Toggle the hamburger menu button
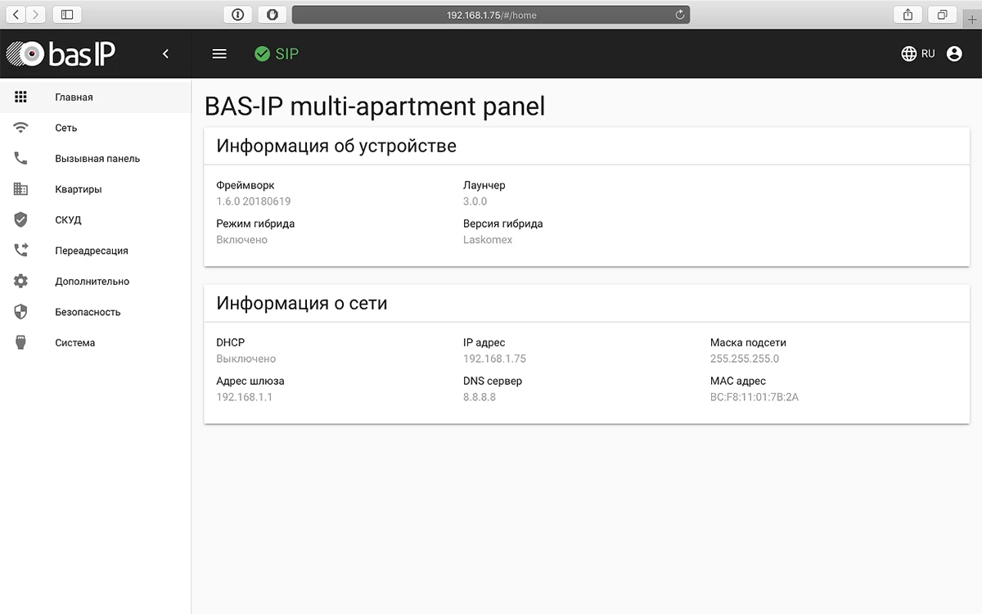982x614 pixels. pyautogui.click(x=219, y=54)
